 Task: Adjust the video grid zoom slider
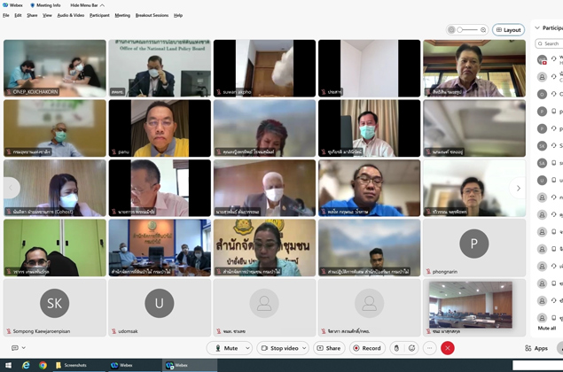(467, 30)
